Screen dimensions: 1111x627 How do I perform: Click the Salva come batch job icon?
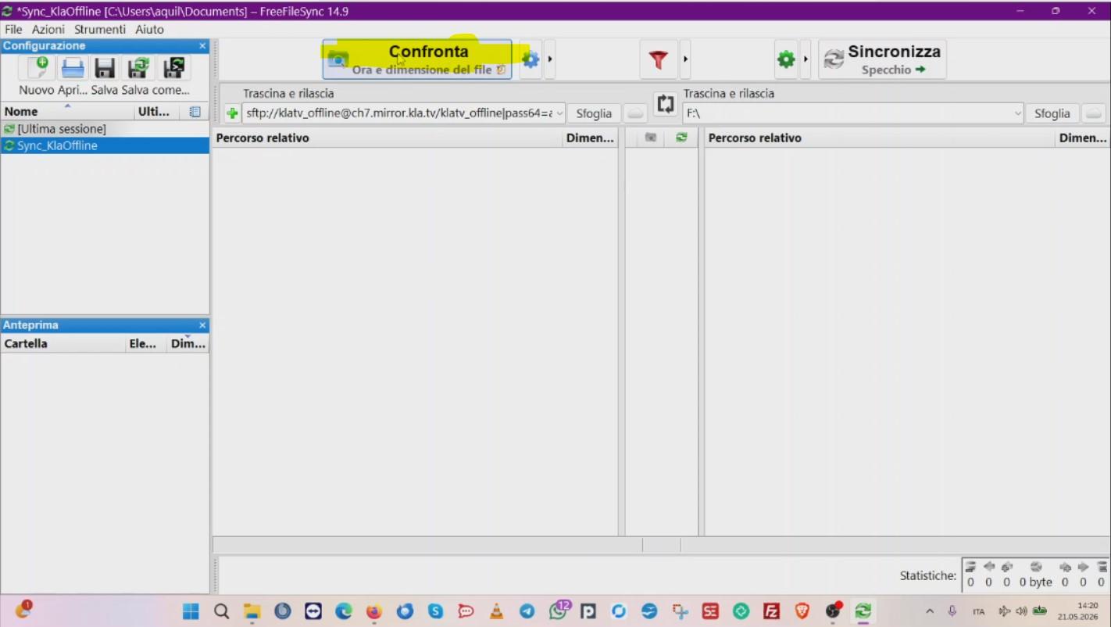[x=173, y=68]
